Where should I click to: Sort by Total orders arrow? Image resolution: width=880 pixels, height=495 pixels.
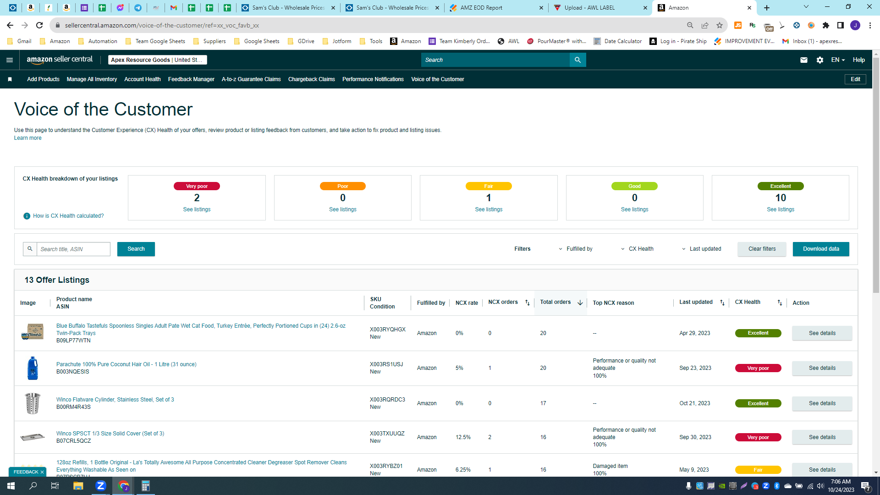tap(580, 302)
